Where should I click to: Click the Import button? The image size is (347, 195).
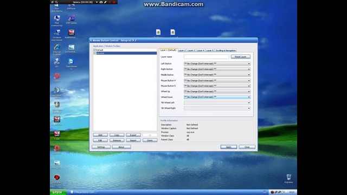click(133, 140)
